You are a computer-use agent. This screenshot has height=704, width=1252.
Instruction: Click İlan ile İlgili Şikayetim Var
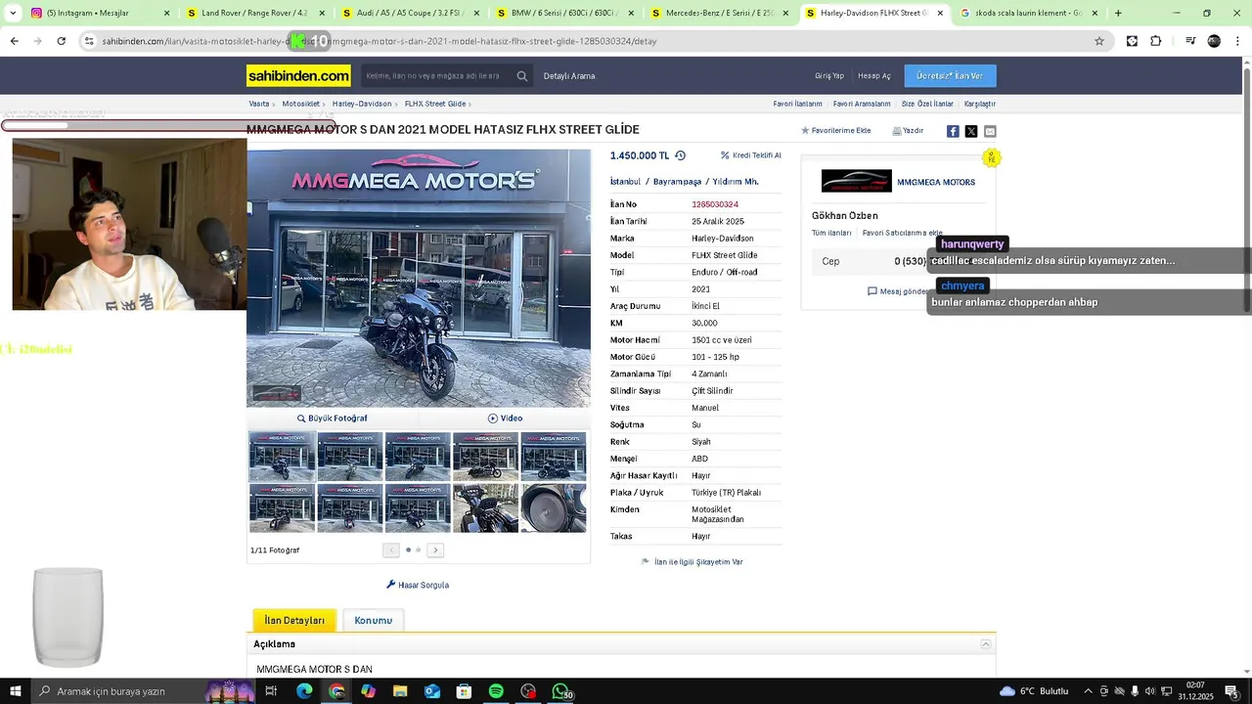tap(693, 562)
